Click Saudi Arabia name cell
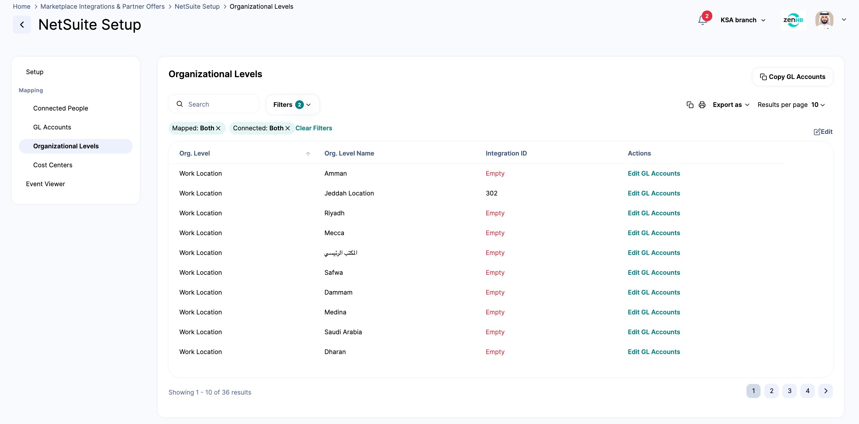The image size is (859, 424). coord(343,332)
